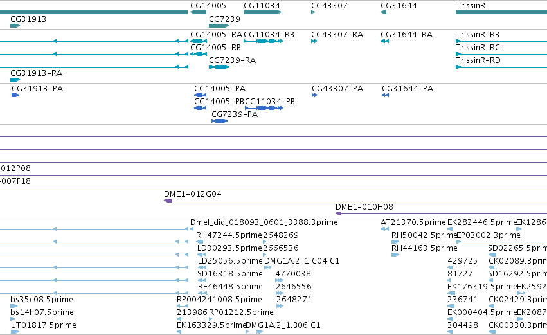Select EST label EP03002.3prime
The width and height of the screenshot is (547, 335).
click(x=489, y=235)
